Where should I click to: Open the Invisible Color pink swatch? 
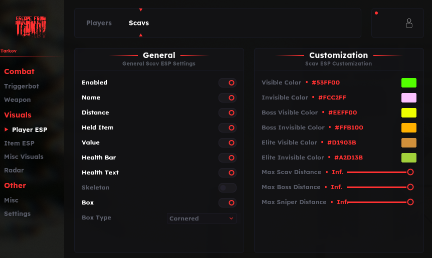coord(408,98)
